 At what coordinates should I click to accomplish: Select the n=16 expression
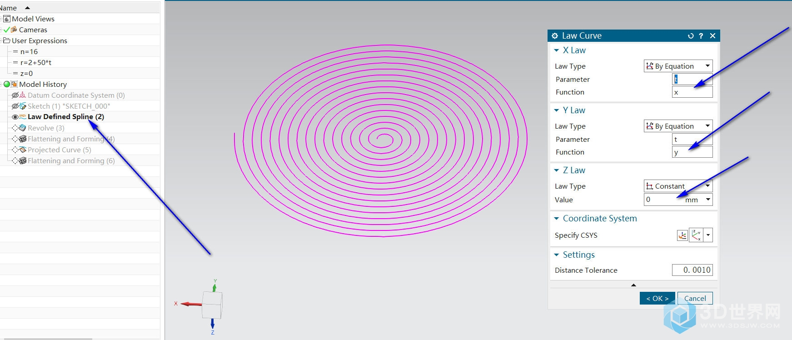29,51
